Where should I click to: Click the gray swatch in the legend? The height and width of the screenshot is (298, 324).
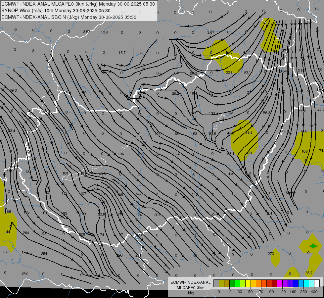[216, 283]
